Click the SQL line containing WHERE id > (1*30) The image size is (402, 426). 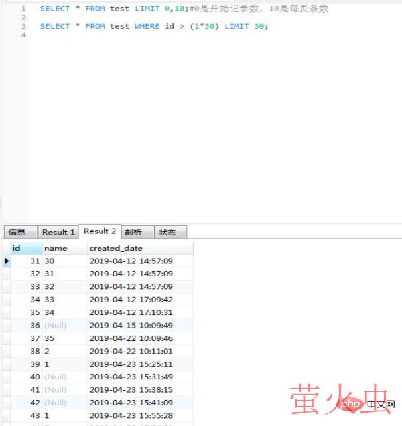point(154,26)
